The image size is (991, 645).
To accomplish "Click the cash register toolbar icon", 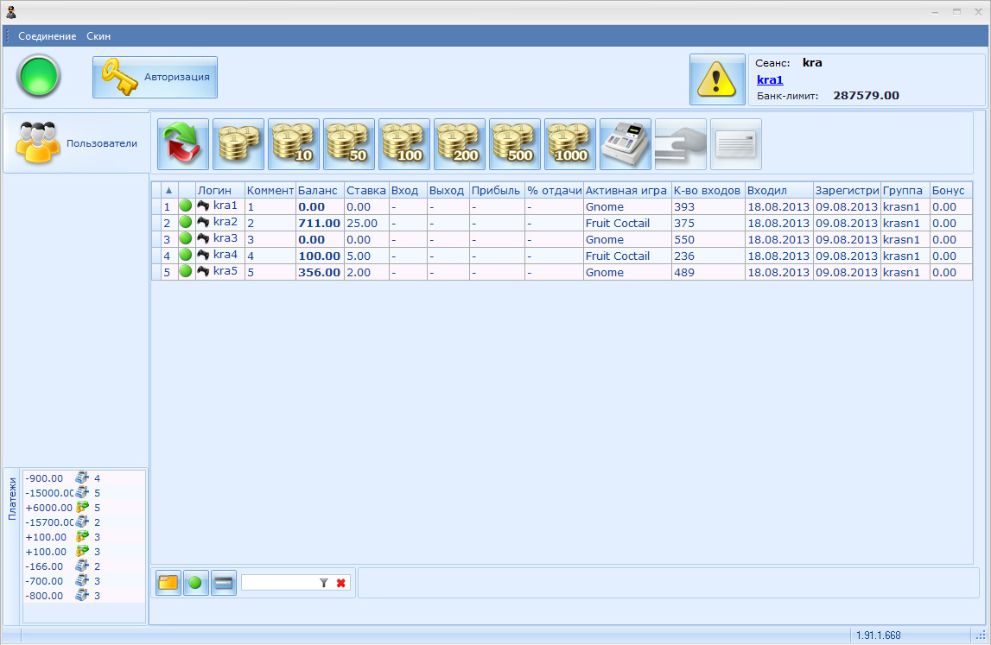I will (626, 143).
